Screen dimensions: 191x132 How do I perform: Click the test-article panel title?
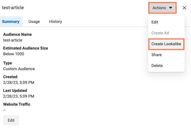[x=13, y=8]
